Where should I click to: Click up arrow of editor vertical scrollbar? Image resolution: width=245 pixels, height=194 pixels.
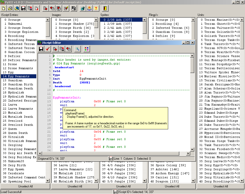coord(192,56)
